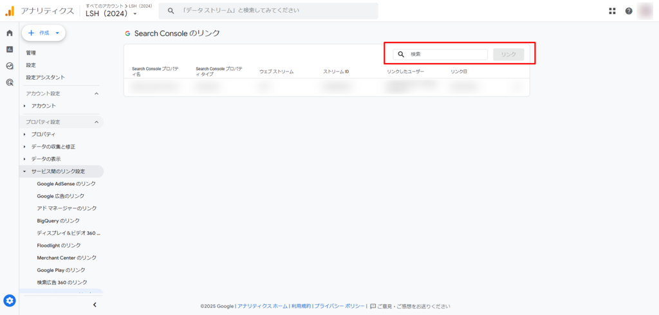Click the blurred account avatar
Image resolution: width=659 pixels, height=315 pixels.
point(646,11)
